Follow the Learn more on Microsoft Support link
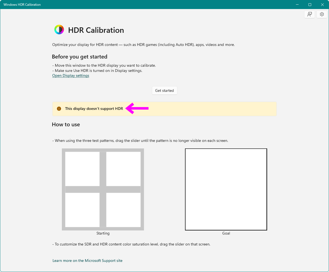This screenshot has width=329, height=272. [x=88, y=261]
